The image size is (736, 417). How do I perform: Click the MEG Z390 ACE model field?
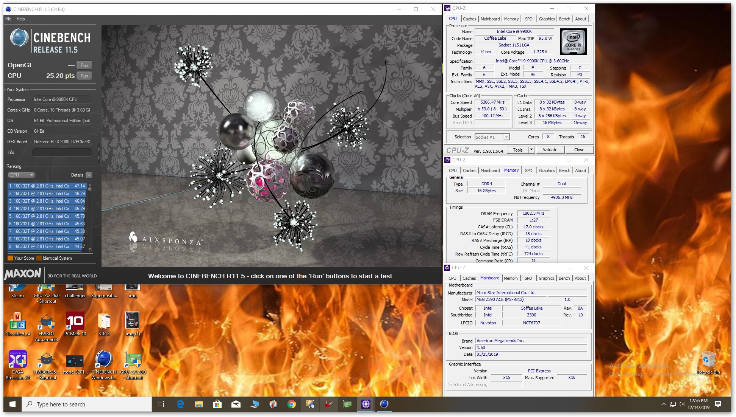coord(512,300)
